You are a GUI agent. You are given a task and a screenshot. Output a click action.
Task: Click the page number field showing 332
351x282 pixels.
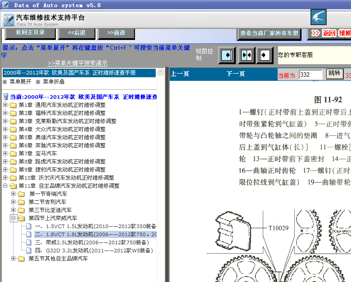click(310, 75)
